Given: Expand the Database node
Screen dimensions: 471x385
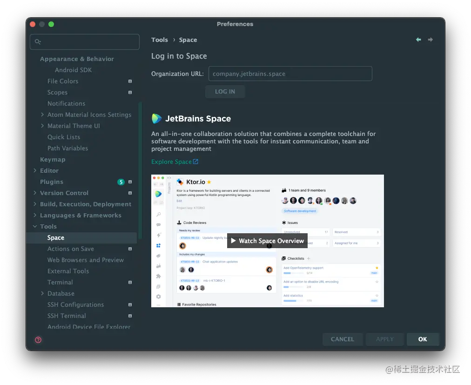Looking at the screenshot, I should [42, 293].
